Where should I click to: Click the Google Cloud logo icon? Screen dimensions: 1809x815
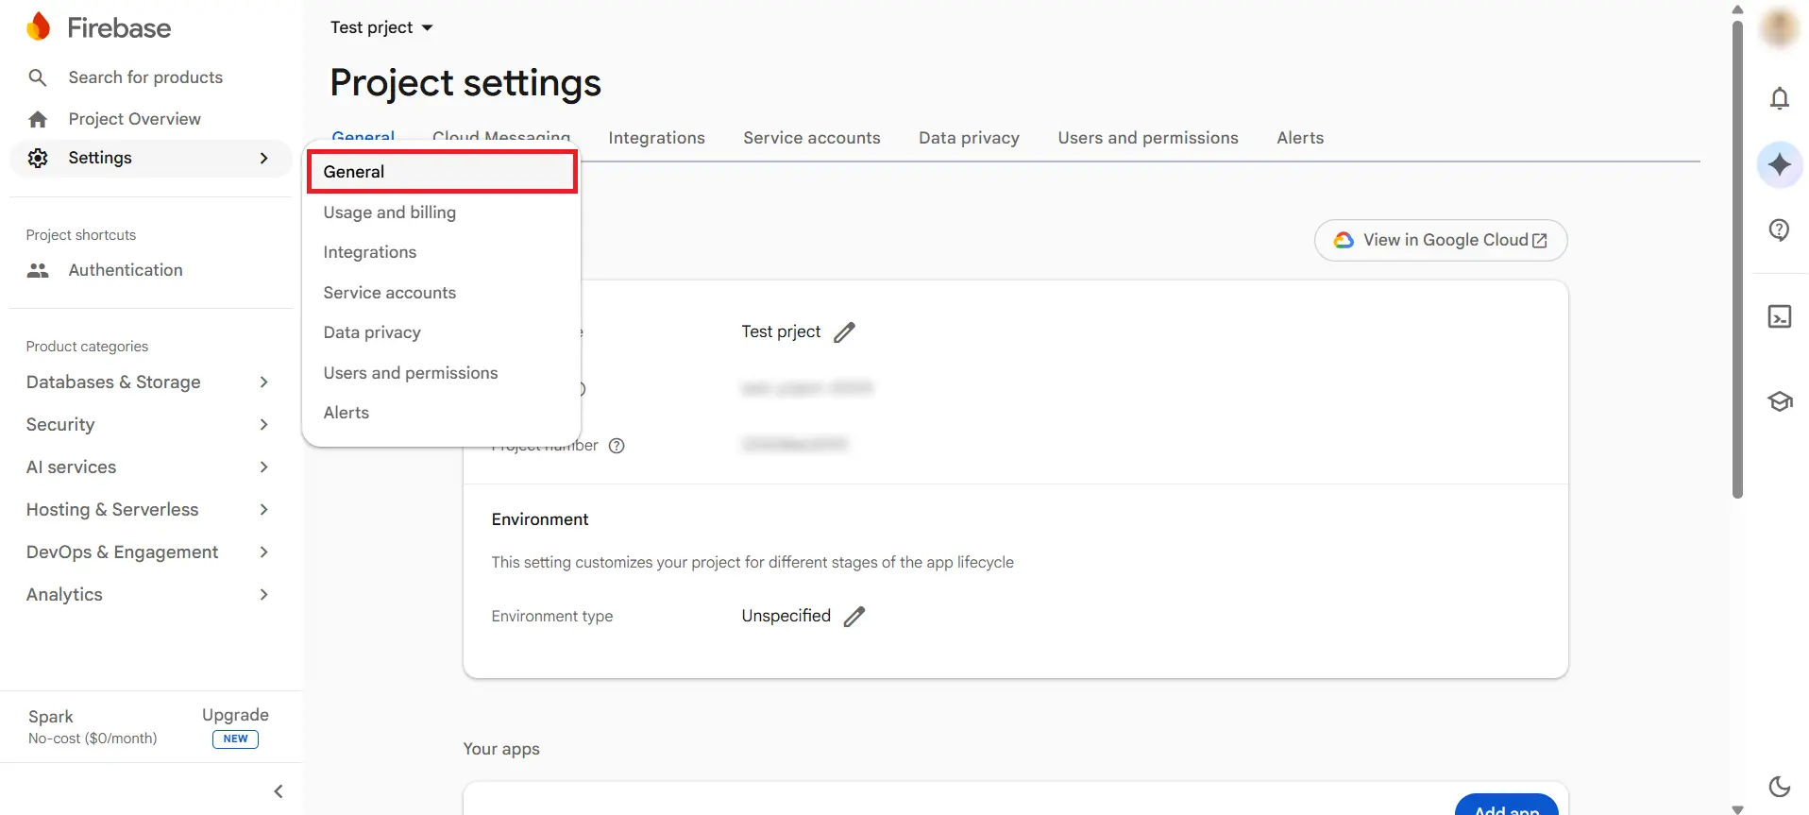point(1344,240)
